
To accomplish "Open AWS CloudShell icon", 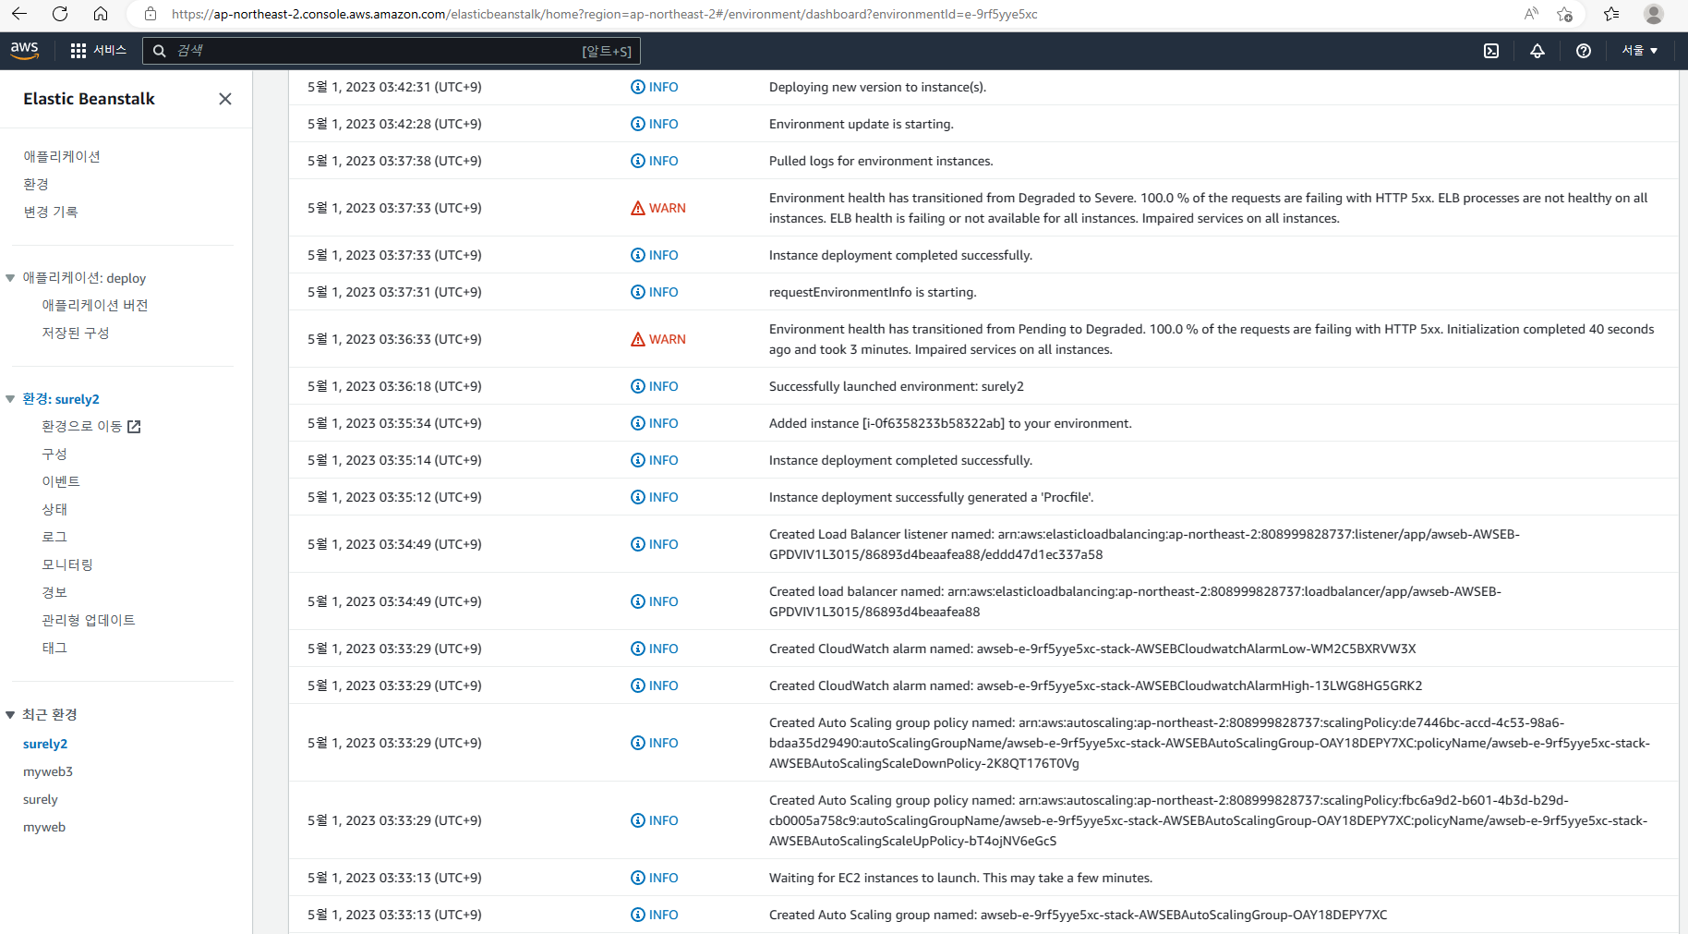I will pos(1491,51).
